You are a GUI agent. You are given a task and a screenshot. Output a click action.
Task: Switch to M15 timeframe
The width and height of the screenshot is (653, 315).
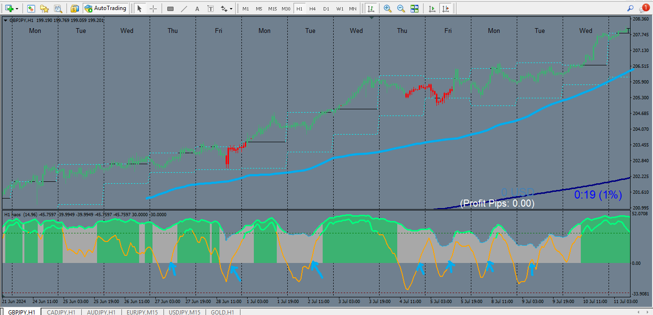tap(272, 9)
